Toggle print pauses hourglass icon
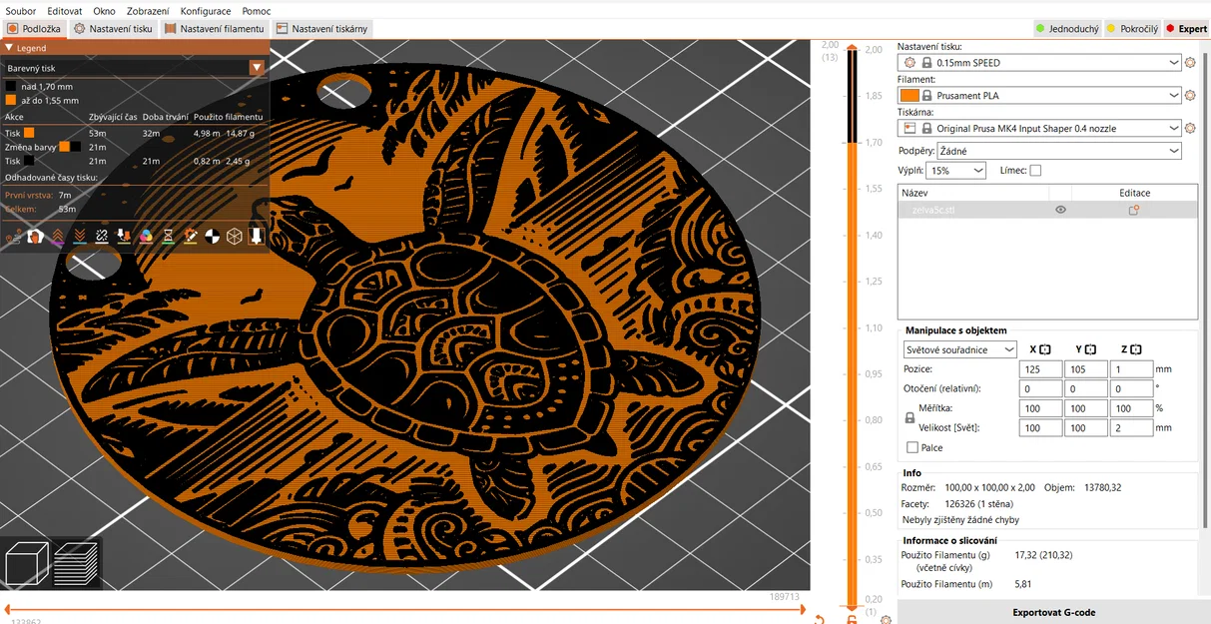This screenshot has width=1211, height=624. point(168,237)
